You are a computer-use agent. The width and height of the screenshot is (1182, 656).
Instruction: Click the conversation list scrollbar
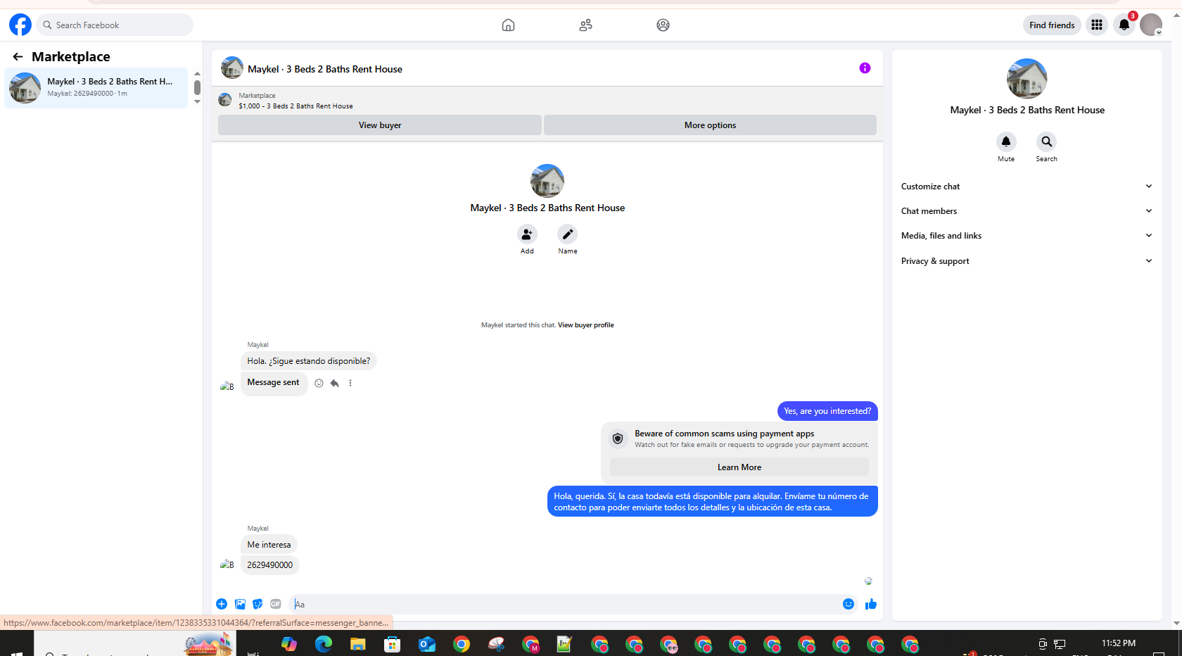point(198,88)
